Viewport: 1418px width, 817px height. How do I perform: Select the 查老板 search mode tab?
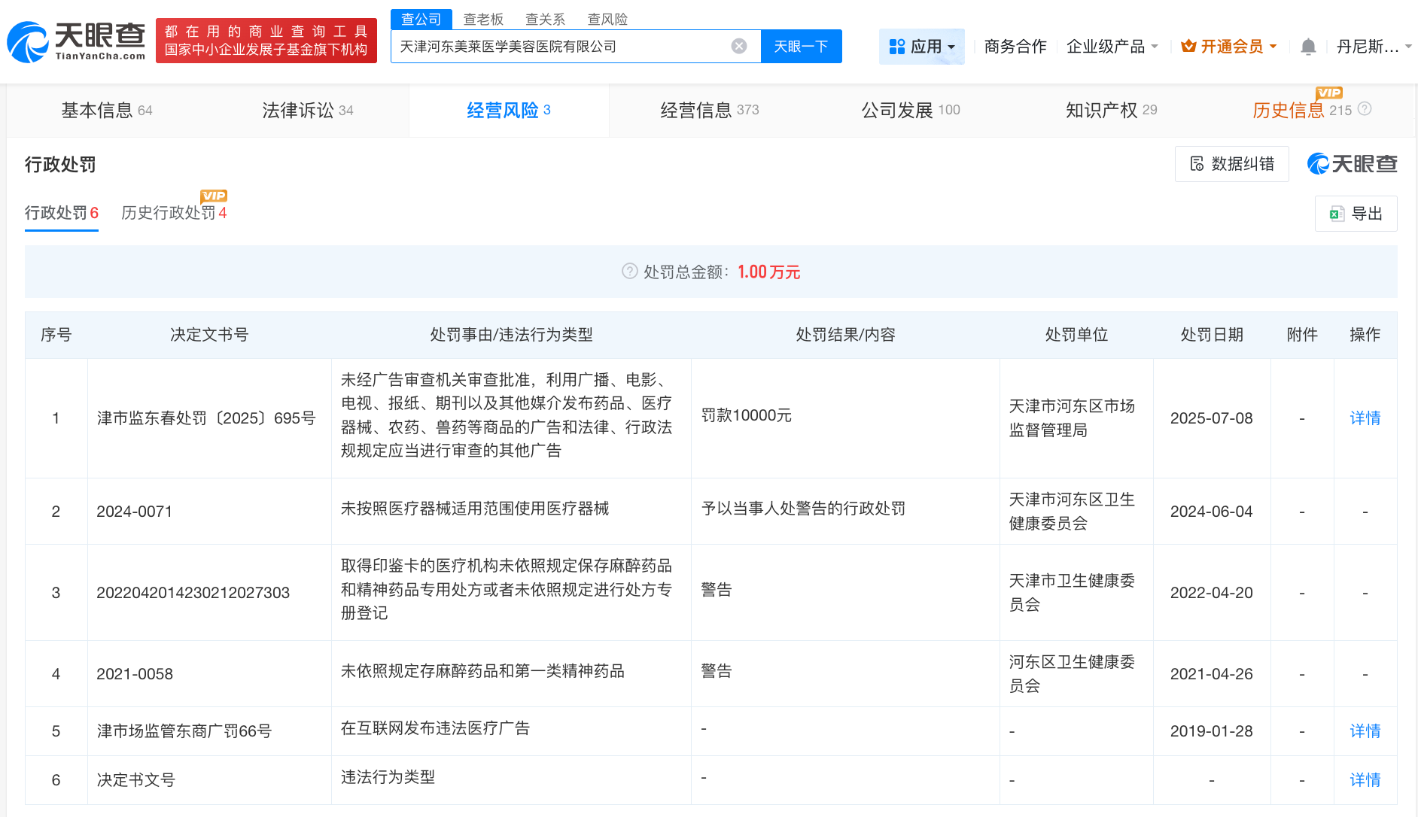[483, 20]
